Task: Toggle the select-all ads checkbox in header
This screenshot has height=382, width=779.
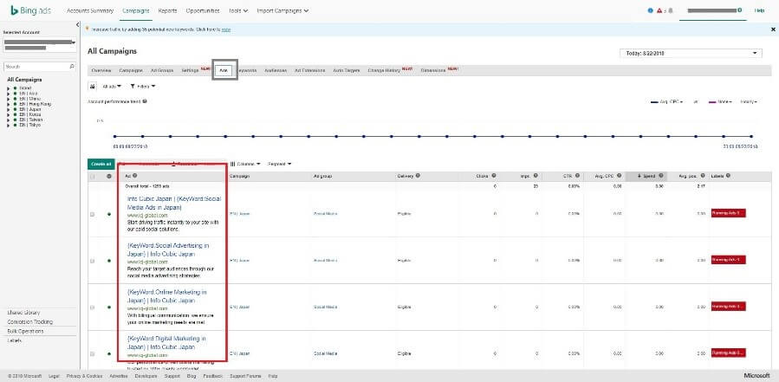Action: tap(93, 177)
